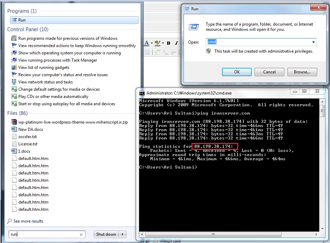The image size is (330, 243).
Task: Open Show which operating system your computer is running
Action: (x=66, y=53)
